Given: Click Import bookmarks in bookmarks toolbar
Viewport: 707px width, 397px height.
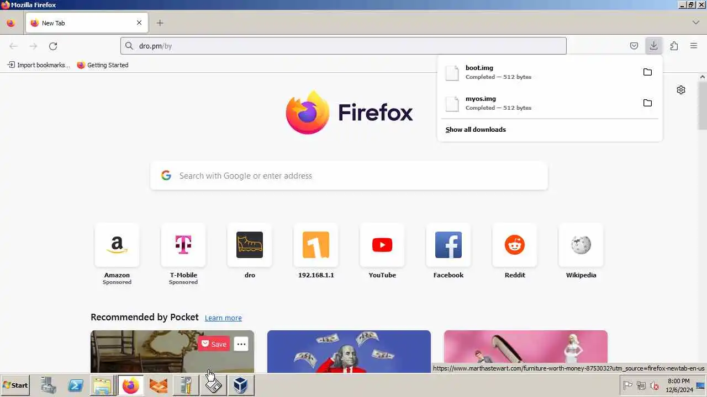Looking at the screenshot, I should click(x=39, y=65).
